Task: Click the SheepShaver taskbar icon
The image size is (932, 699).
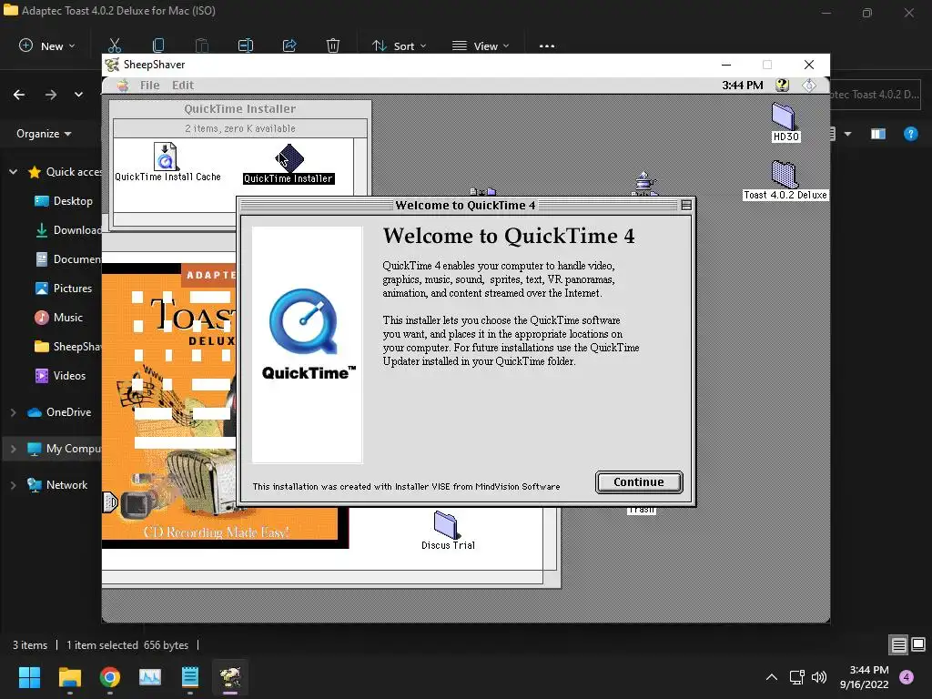Action: (230, 677)
